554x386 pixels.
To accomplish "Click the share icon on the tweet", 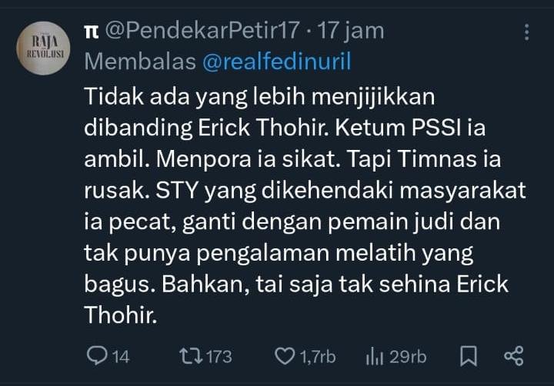I will [513, 356].
